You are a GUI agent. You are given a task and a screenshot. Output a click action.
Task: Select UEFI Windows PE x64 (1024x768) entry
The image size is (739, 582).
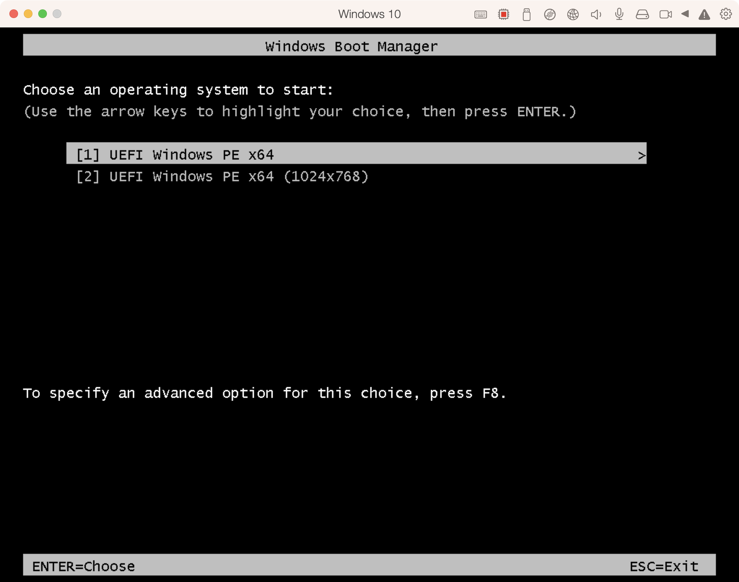click(x=222, y=177)
